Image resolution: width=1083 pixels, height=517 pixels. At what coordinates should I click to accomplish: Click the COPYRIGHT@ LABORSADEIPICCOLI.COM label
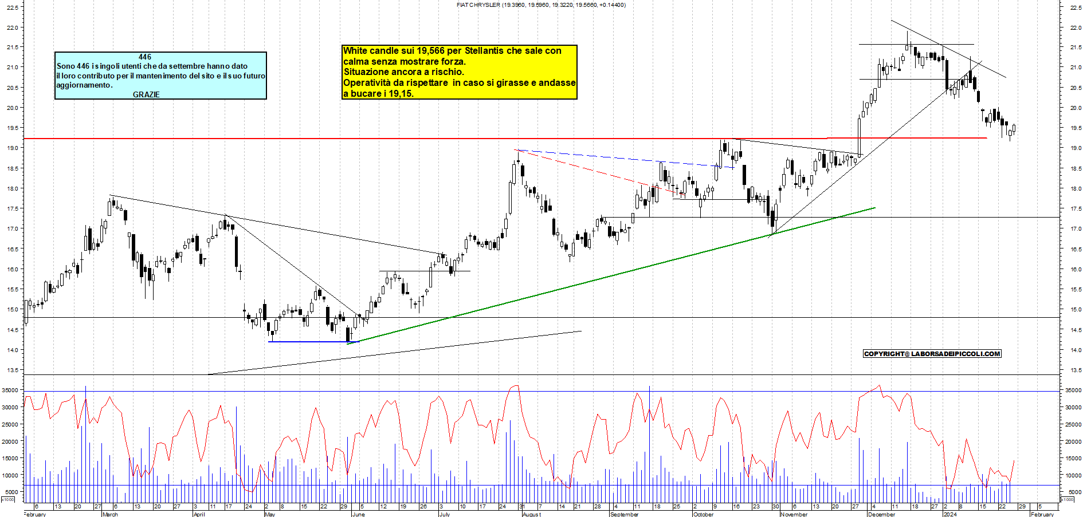pos(932,354)
